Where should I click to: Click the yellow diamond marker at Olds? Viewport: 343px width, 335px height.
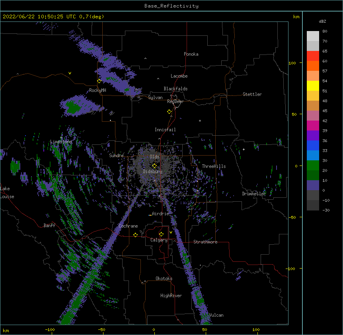pyautogui.click(x=154, y=166)
